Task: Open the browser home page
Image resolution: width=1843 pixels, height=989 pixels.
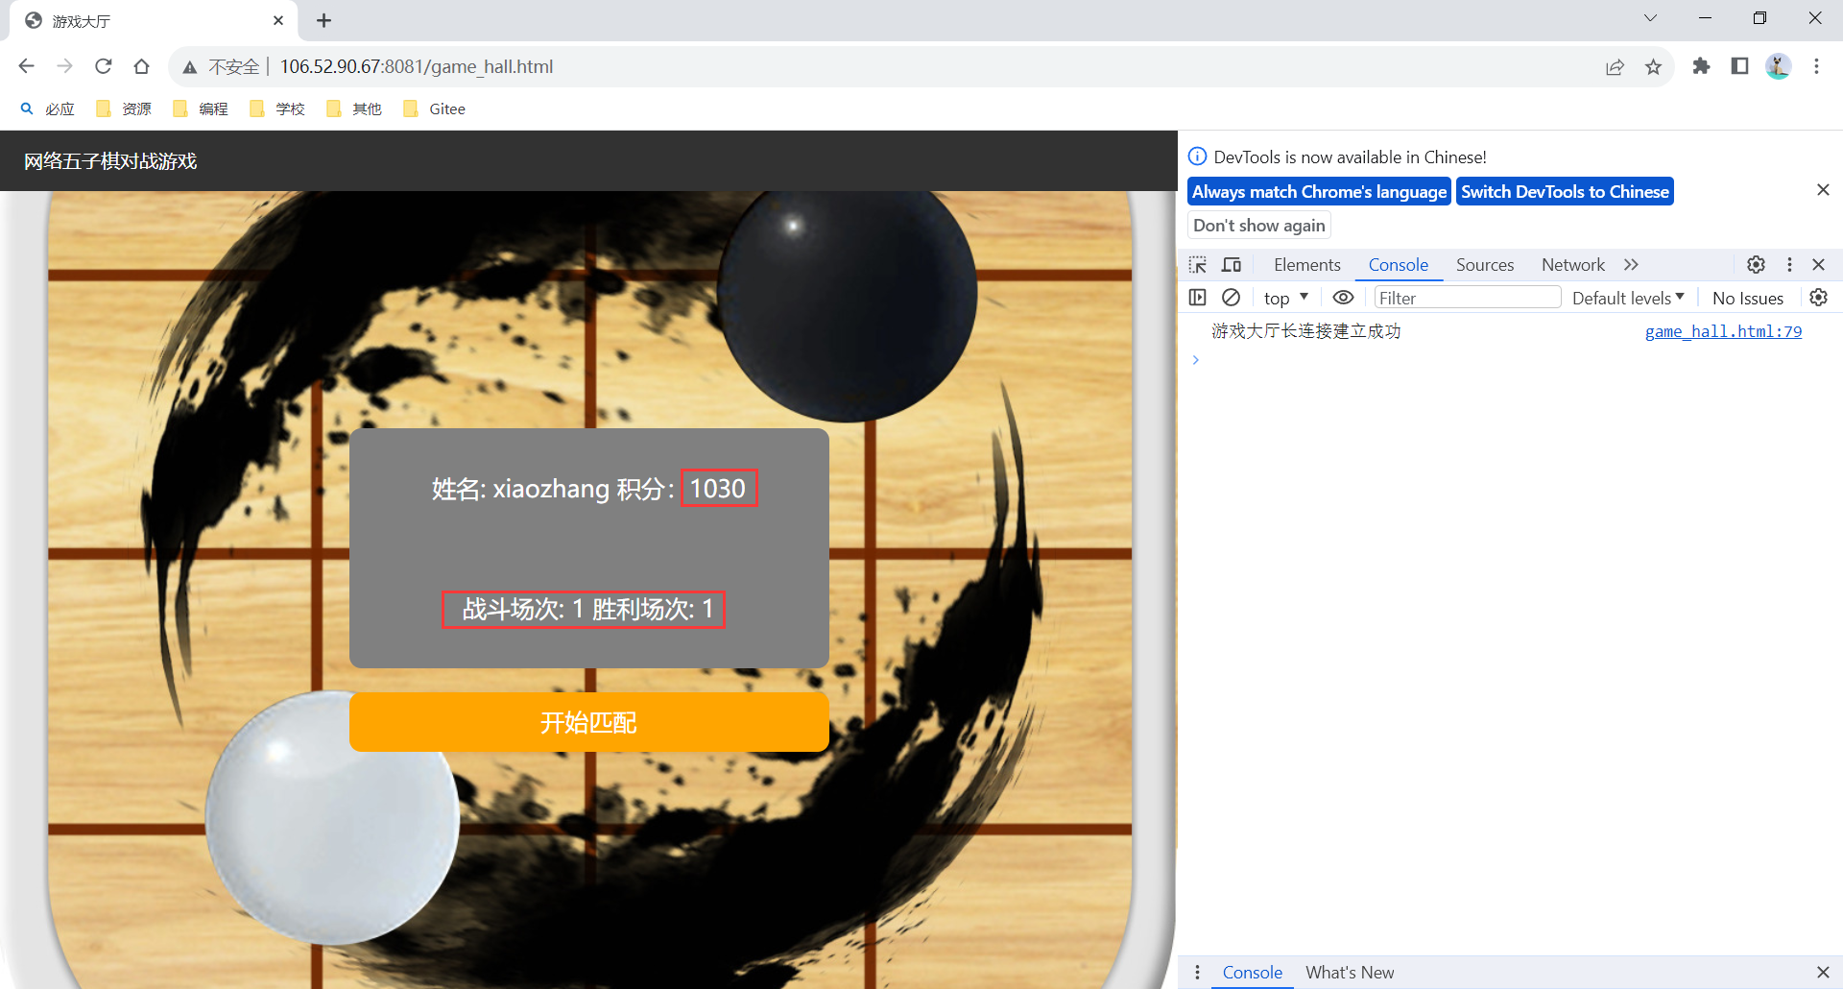Action: click(x=141, y=66)
